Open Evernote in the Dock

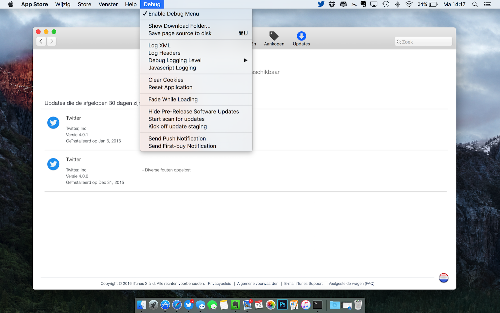click(235, 305)
